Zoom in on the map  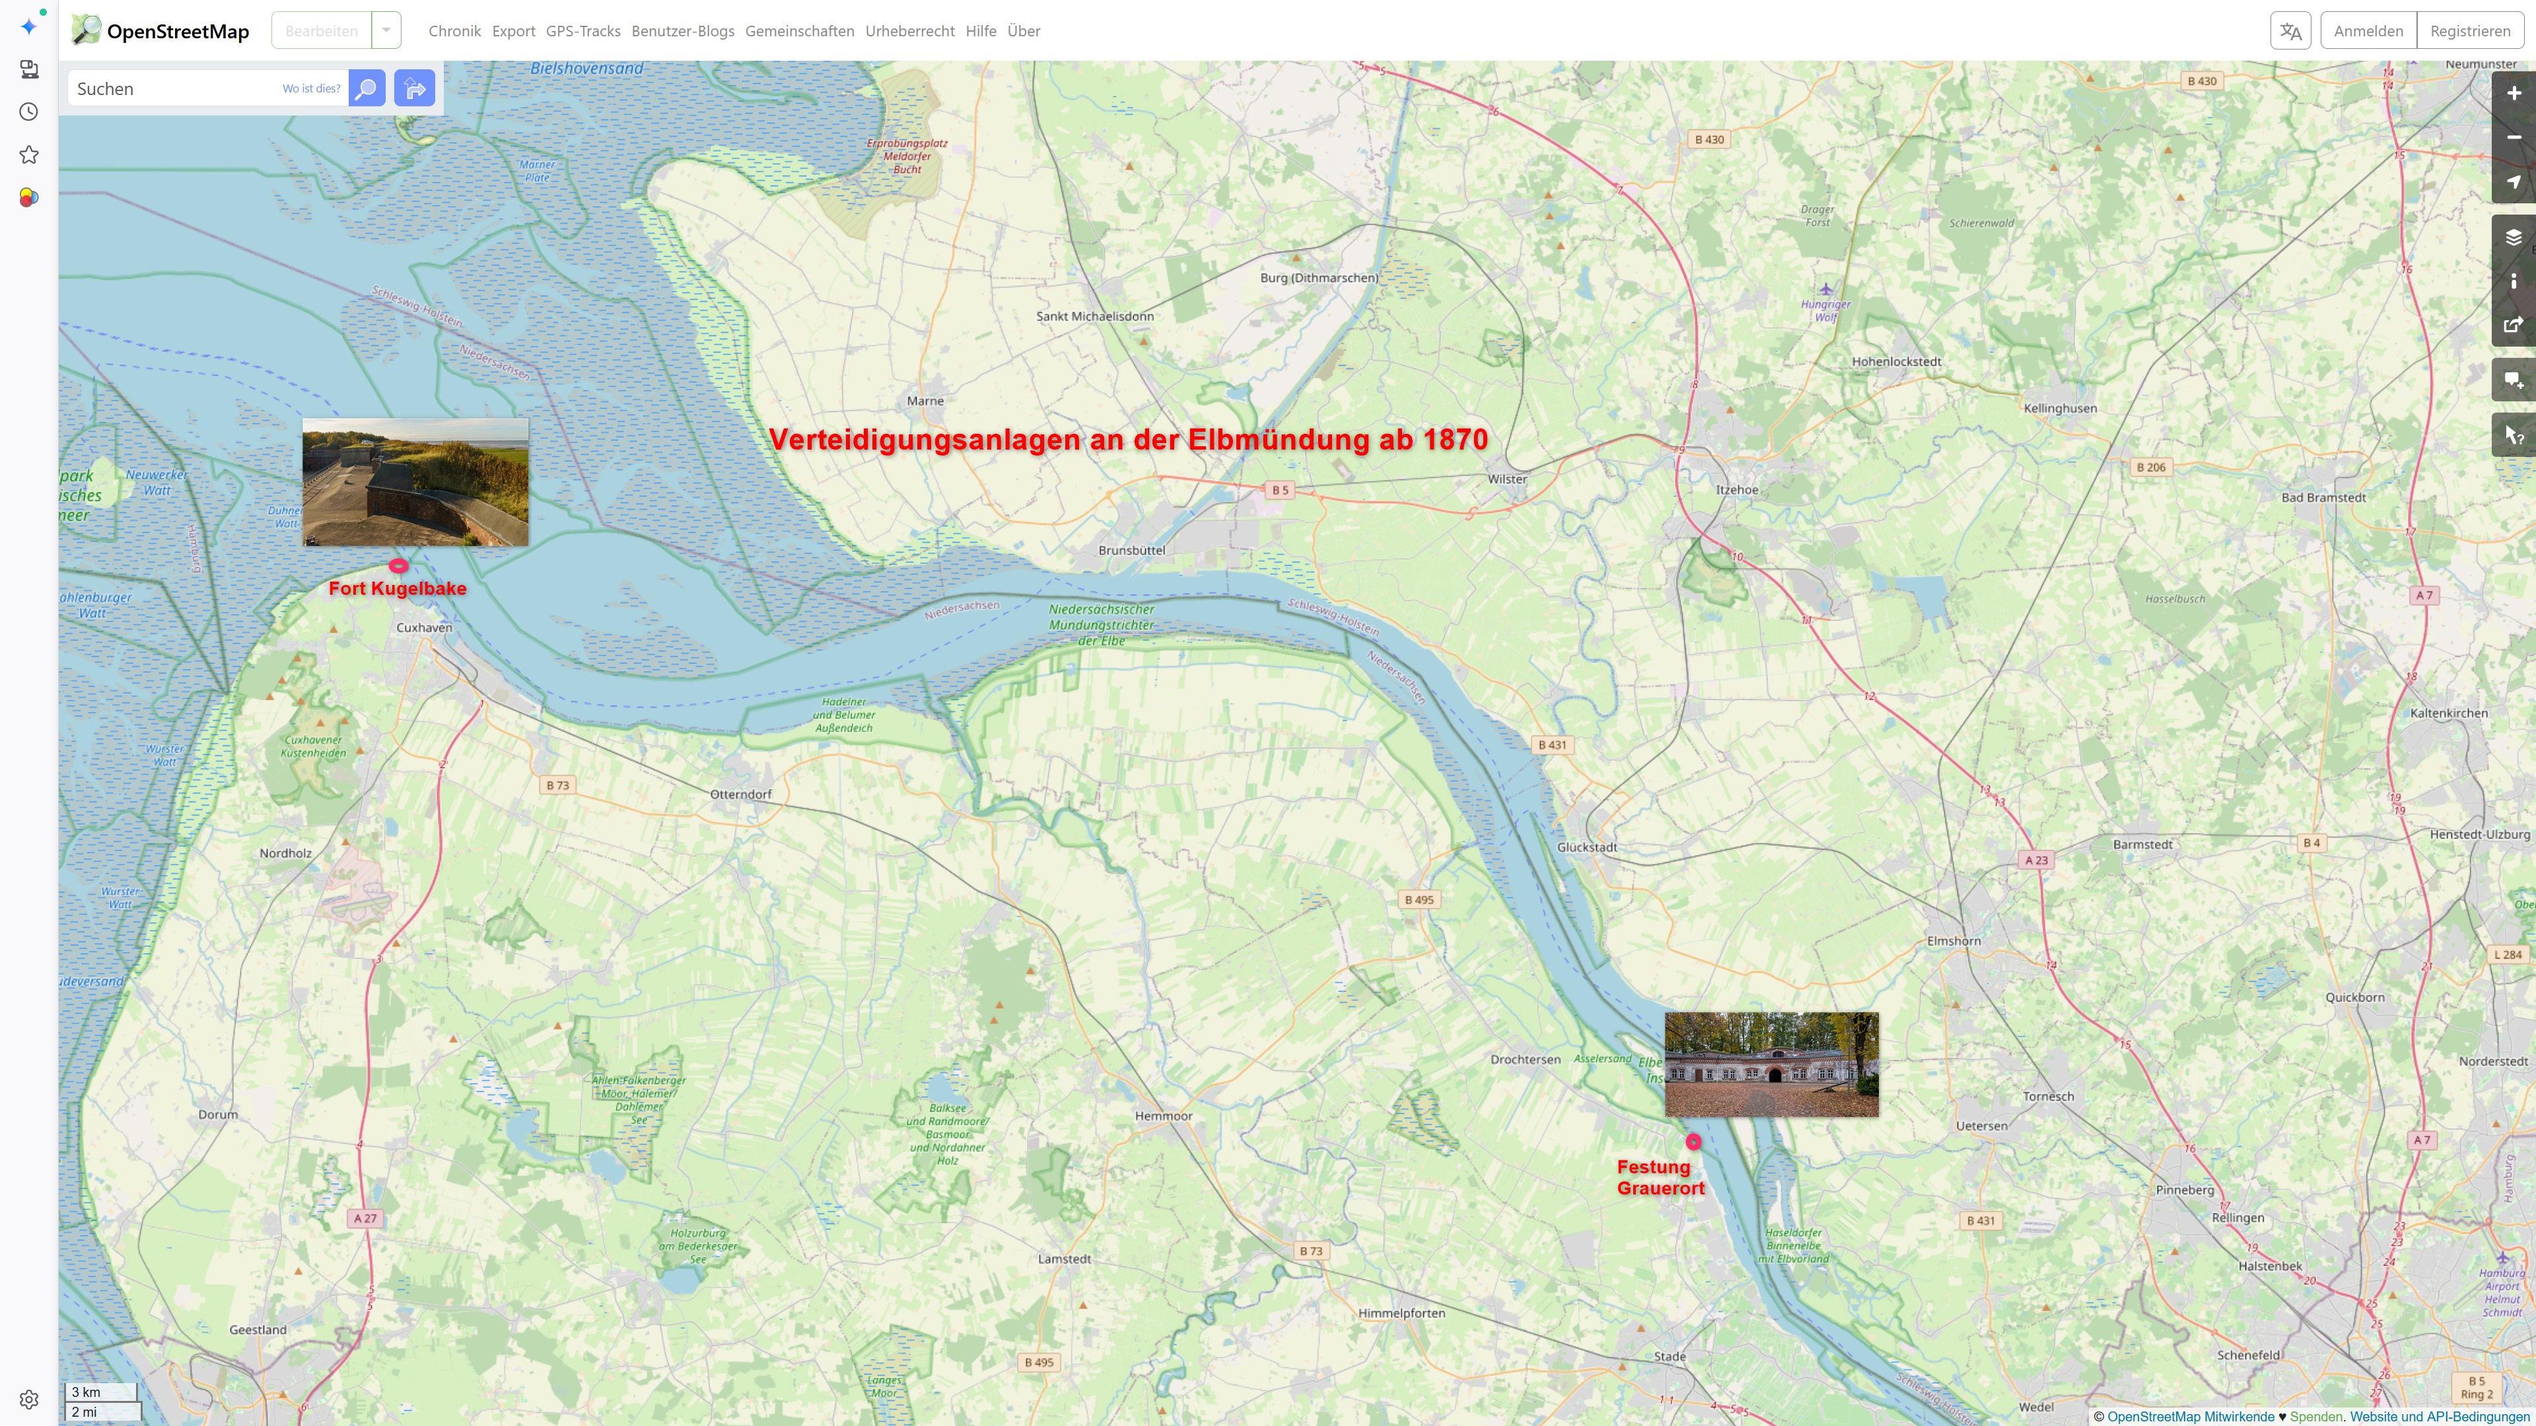[x=2514, y=94]
